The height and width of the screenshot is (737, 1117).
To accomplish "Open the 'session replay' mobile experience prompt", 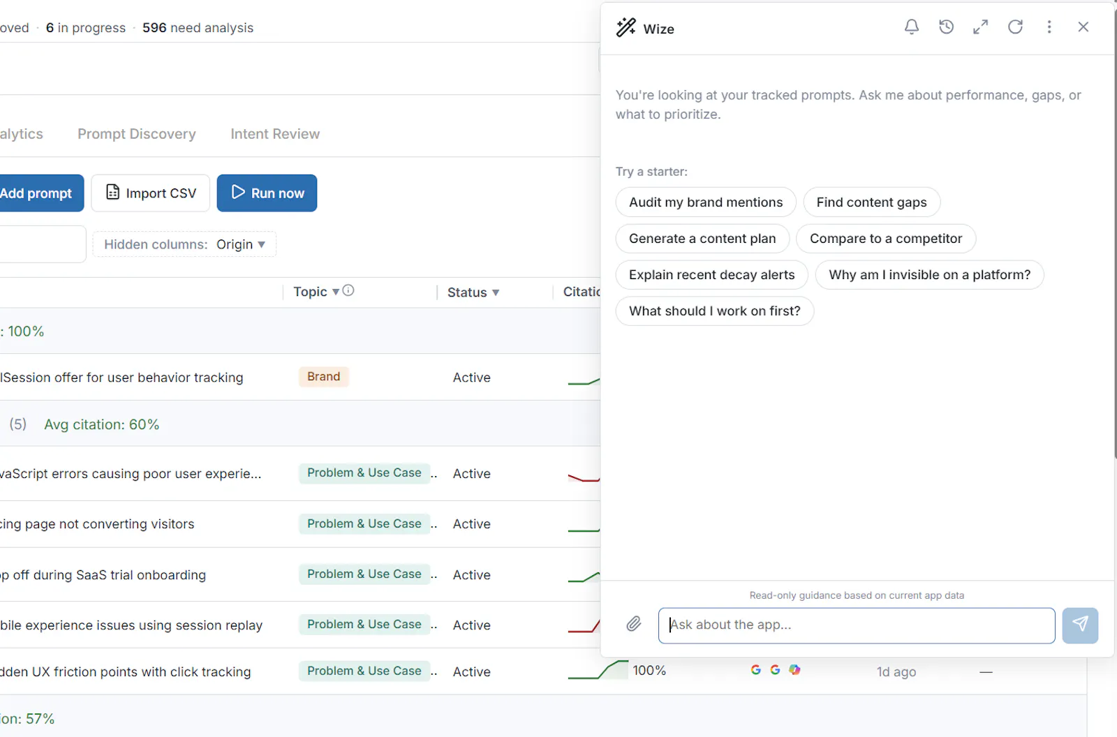I will [131, 625].
